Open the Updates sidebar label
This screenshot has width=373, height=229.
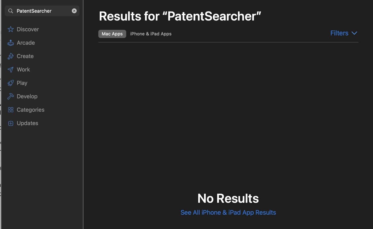27,123
